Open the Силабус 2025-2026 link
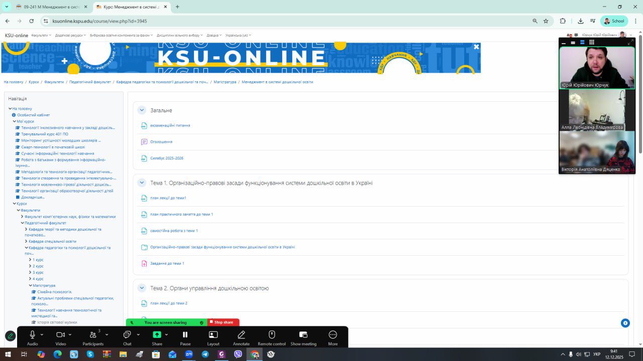Image resolution: width=643 pixels, height=361 pixels. (x=167, y=158)
